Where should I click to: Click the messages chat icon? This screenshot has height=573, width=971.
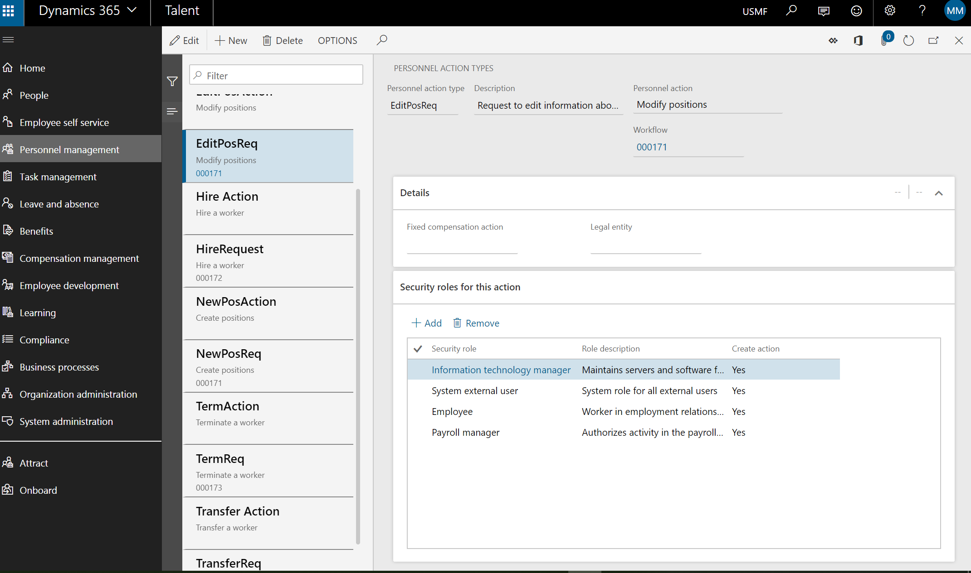(824, 11)
